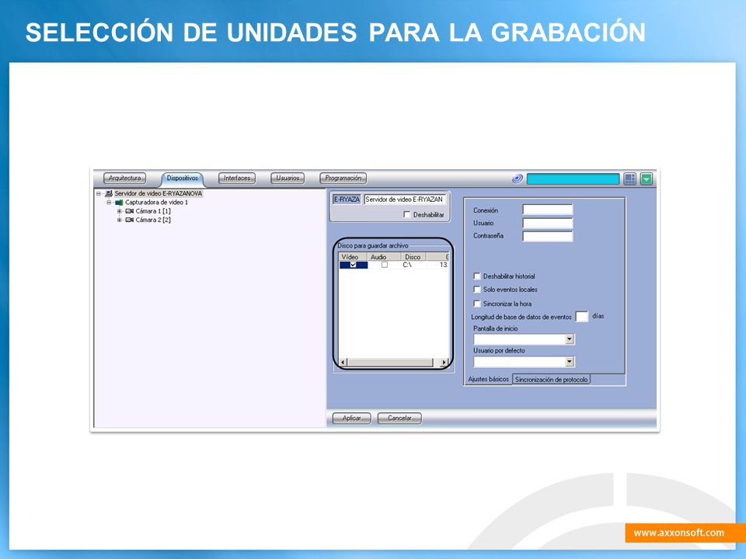Select Cámara 1 camera icon
Screen dimensions: 746x559
(x=130, y=211)
